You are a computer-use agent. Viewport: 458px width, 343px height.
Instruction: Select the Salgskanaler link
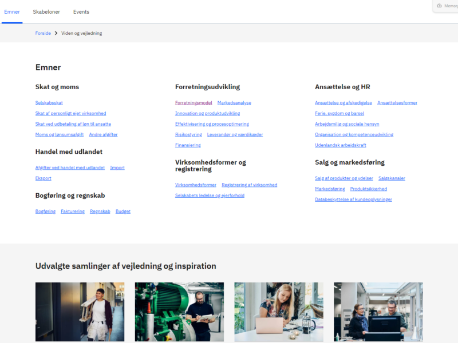pos(392,178)
